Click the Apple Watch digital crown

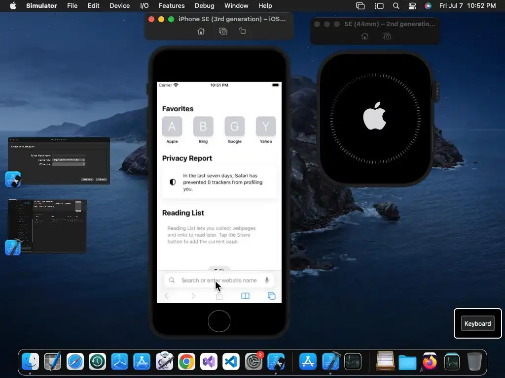point(437,91)
